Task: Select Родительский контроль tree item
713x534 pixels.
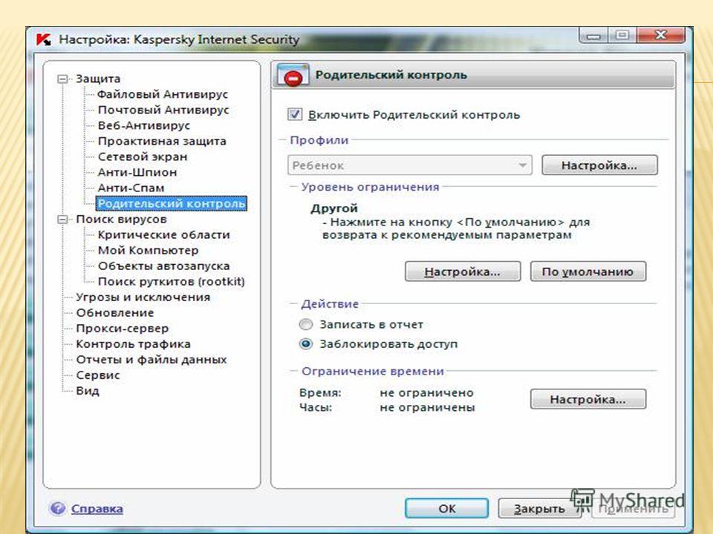Action: pyautogui.click(x=172, y=203)
